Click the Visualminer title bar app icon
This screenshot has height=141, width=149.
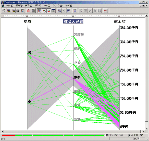(x=3, y=2)
